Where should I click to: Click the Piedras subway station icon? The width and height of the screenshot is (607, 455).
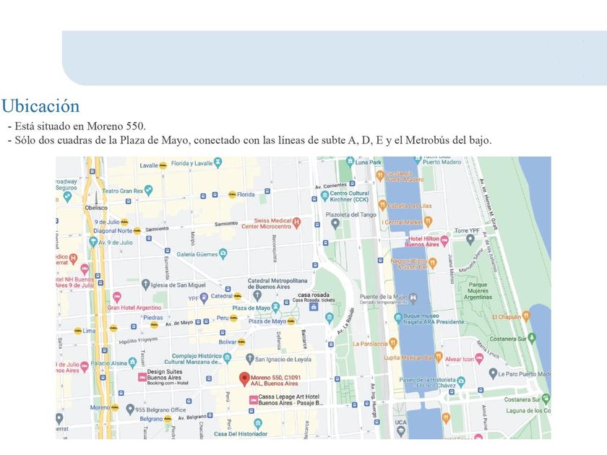[155, 325]
